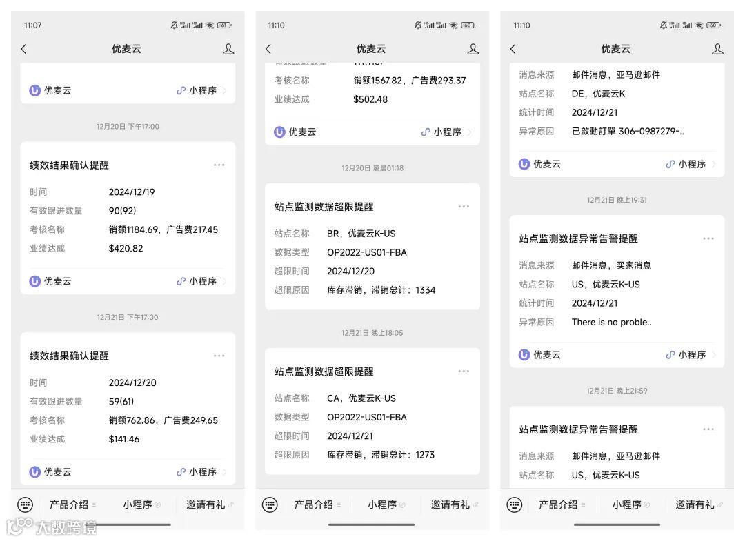Tap 邮件消息，买家消息 source text
This screenshot has width=745, height=541.
[x=611, y=265]
